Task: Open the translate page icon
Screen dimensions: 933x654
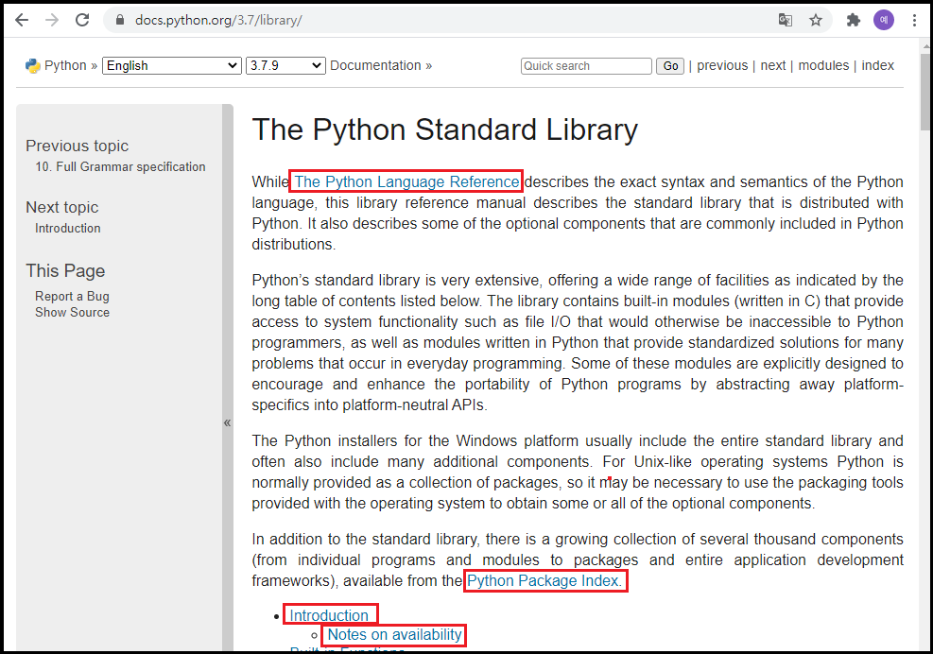Action: pyautogui.click(x=786, y=20)
